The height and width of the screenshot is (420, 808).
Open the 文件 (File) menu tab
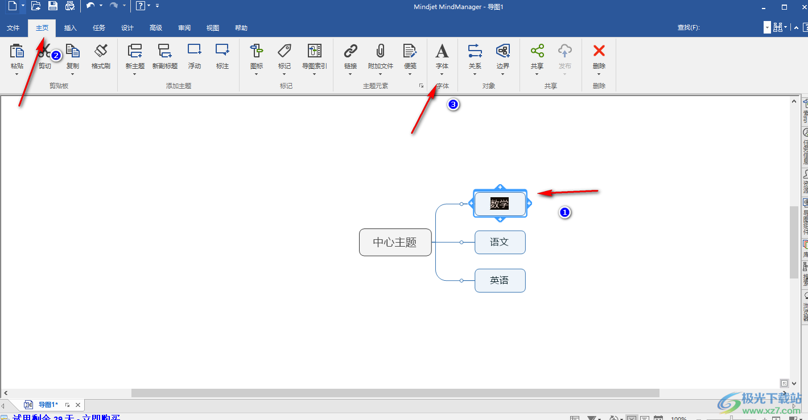[13, 28]
